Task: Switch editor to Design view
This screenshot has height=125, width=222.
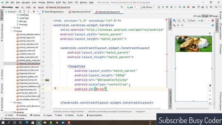Action: 214,16
